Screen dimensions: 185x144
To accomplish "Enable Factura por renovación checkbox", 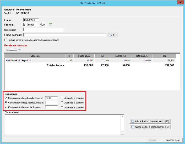I will (x=6, y=40).
